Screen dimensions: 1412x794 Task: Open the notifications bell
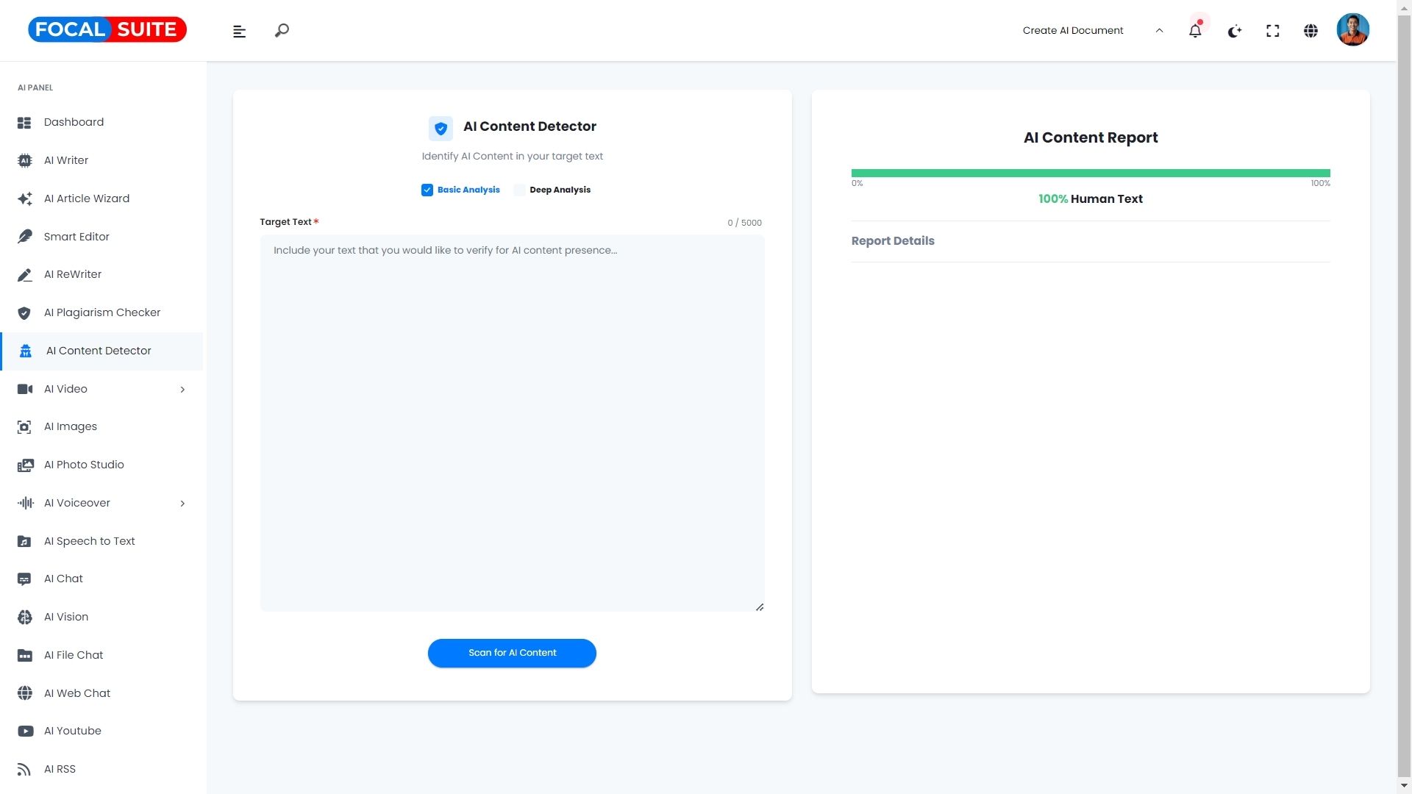pos(1195,31)
